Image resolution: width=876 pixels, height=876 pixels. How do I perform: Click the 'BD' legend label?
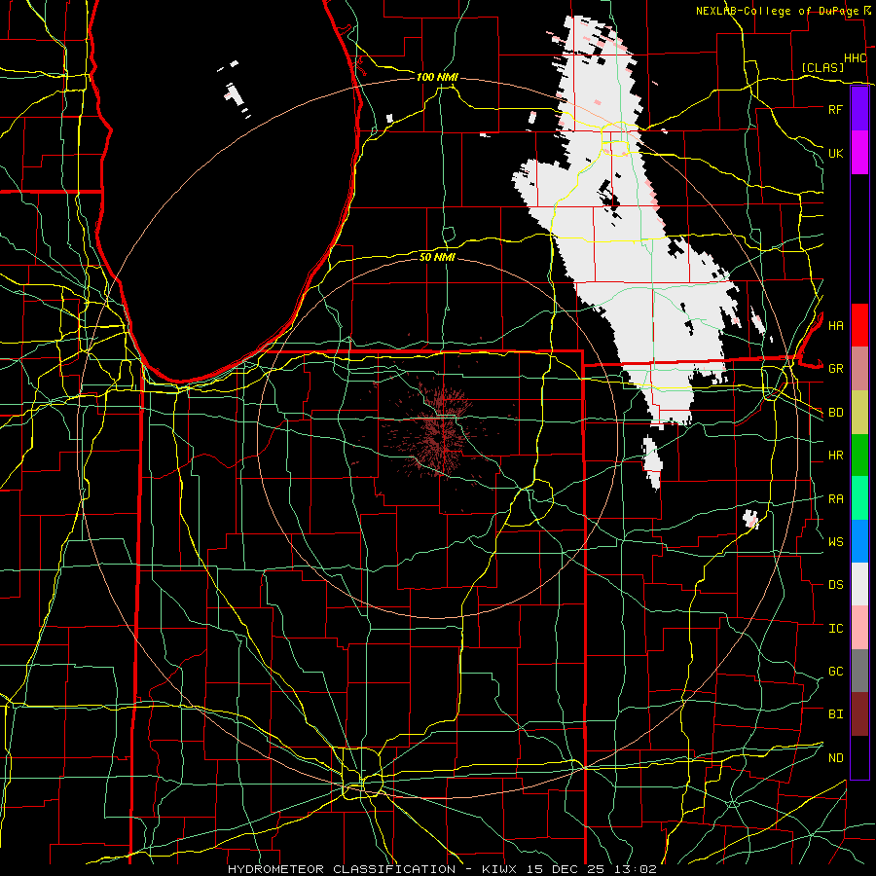836,413
